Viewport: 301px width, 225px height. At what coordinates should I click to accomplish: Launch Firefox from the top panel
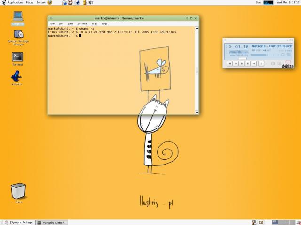click(x=49, y=2)
